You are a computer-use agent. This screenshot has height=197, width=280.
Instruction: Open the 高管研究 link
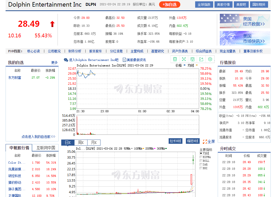pyautogui.click(x=157, y=51)
